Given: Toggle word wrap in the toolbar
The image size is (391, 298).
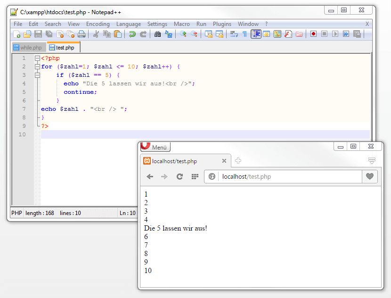Looking at the screenshot, I should point(234,34).
